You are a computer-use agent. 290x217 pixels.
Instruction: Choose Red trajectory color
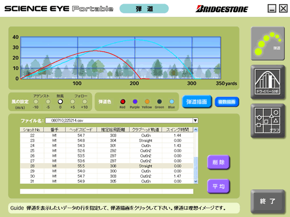(x=123, y=101)
